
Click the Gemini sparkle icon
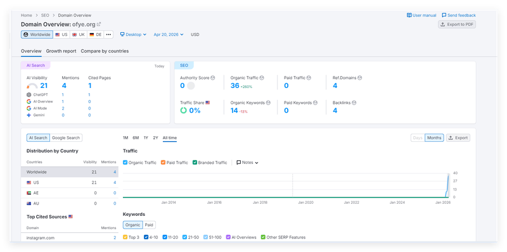point(29,115)
